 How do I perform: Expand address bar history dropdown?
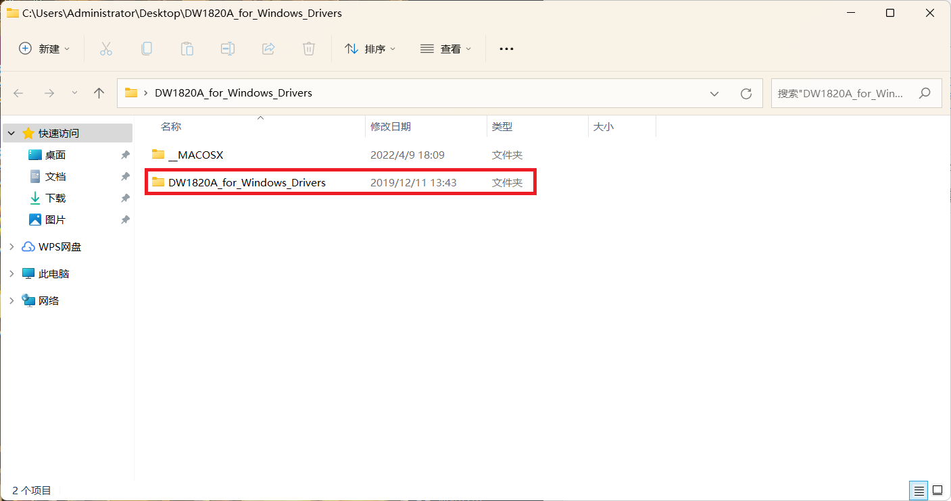(x=714, y=93)
